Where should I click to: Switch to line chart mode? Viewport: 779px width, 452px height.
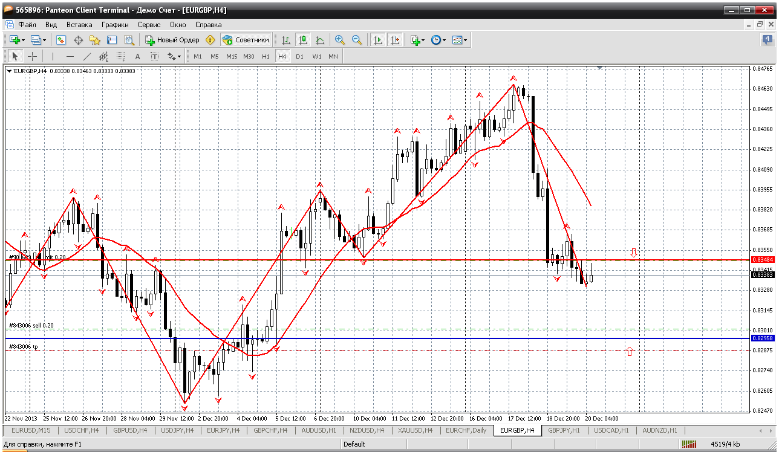click(320, 40)
